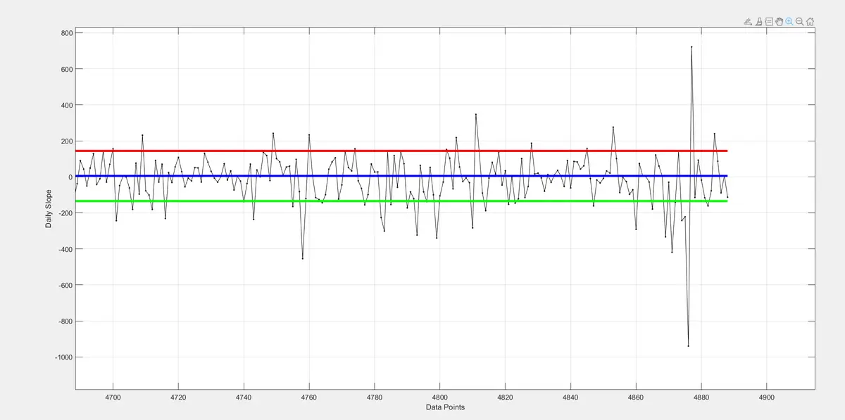Click the x-axis tick label 4900
This screenshot has width=845, height=420.
tap(767, 397)
